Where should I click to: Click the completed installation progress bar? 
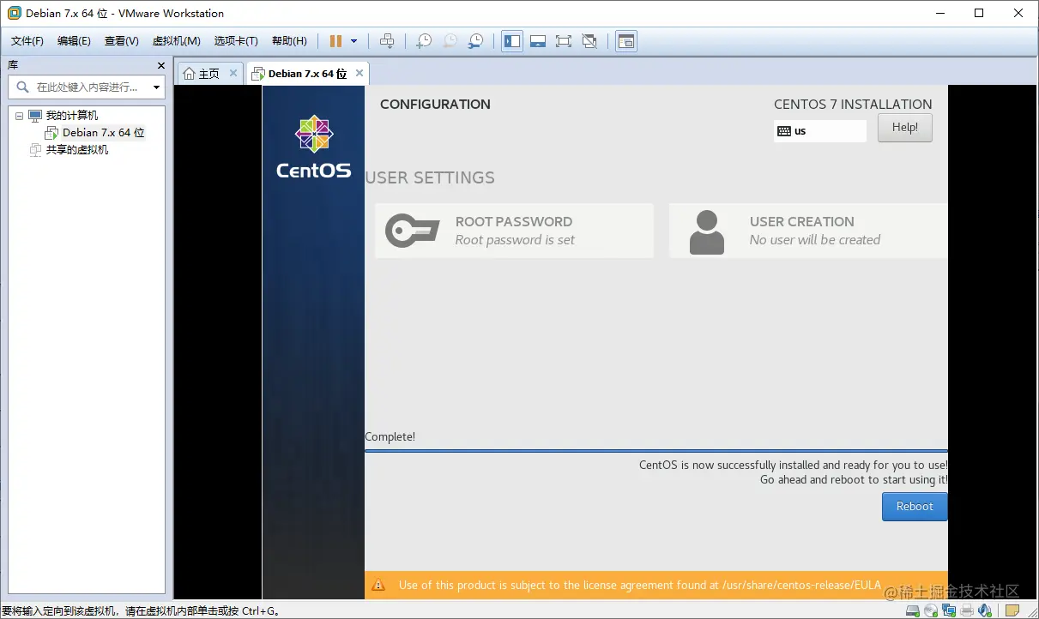point(656,450)
